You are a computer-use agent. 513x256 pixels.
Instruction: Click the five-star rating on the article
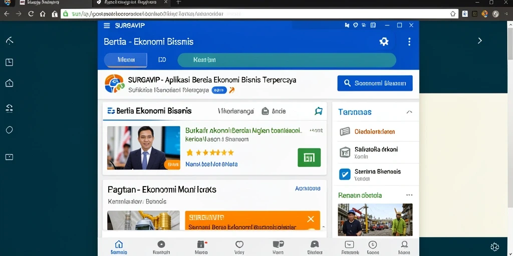pos(210,152)
